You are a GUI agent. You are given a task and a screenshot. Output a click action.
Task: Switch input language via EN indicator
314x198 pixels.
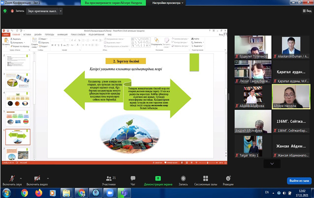[267, 192]
